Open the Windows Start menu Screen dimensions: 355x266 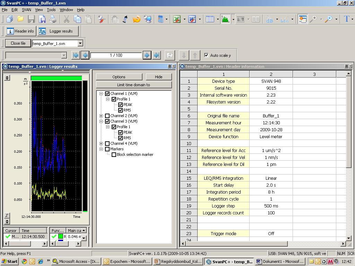(9, 261)
